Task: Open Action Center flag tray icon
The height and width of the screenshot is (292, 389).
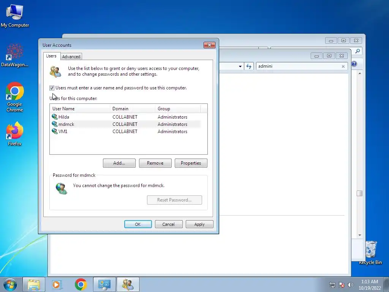Action: [x=342, y=285]
